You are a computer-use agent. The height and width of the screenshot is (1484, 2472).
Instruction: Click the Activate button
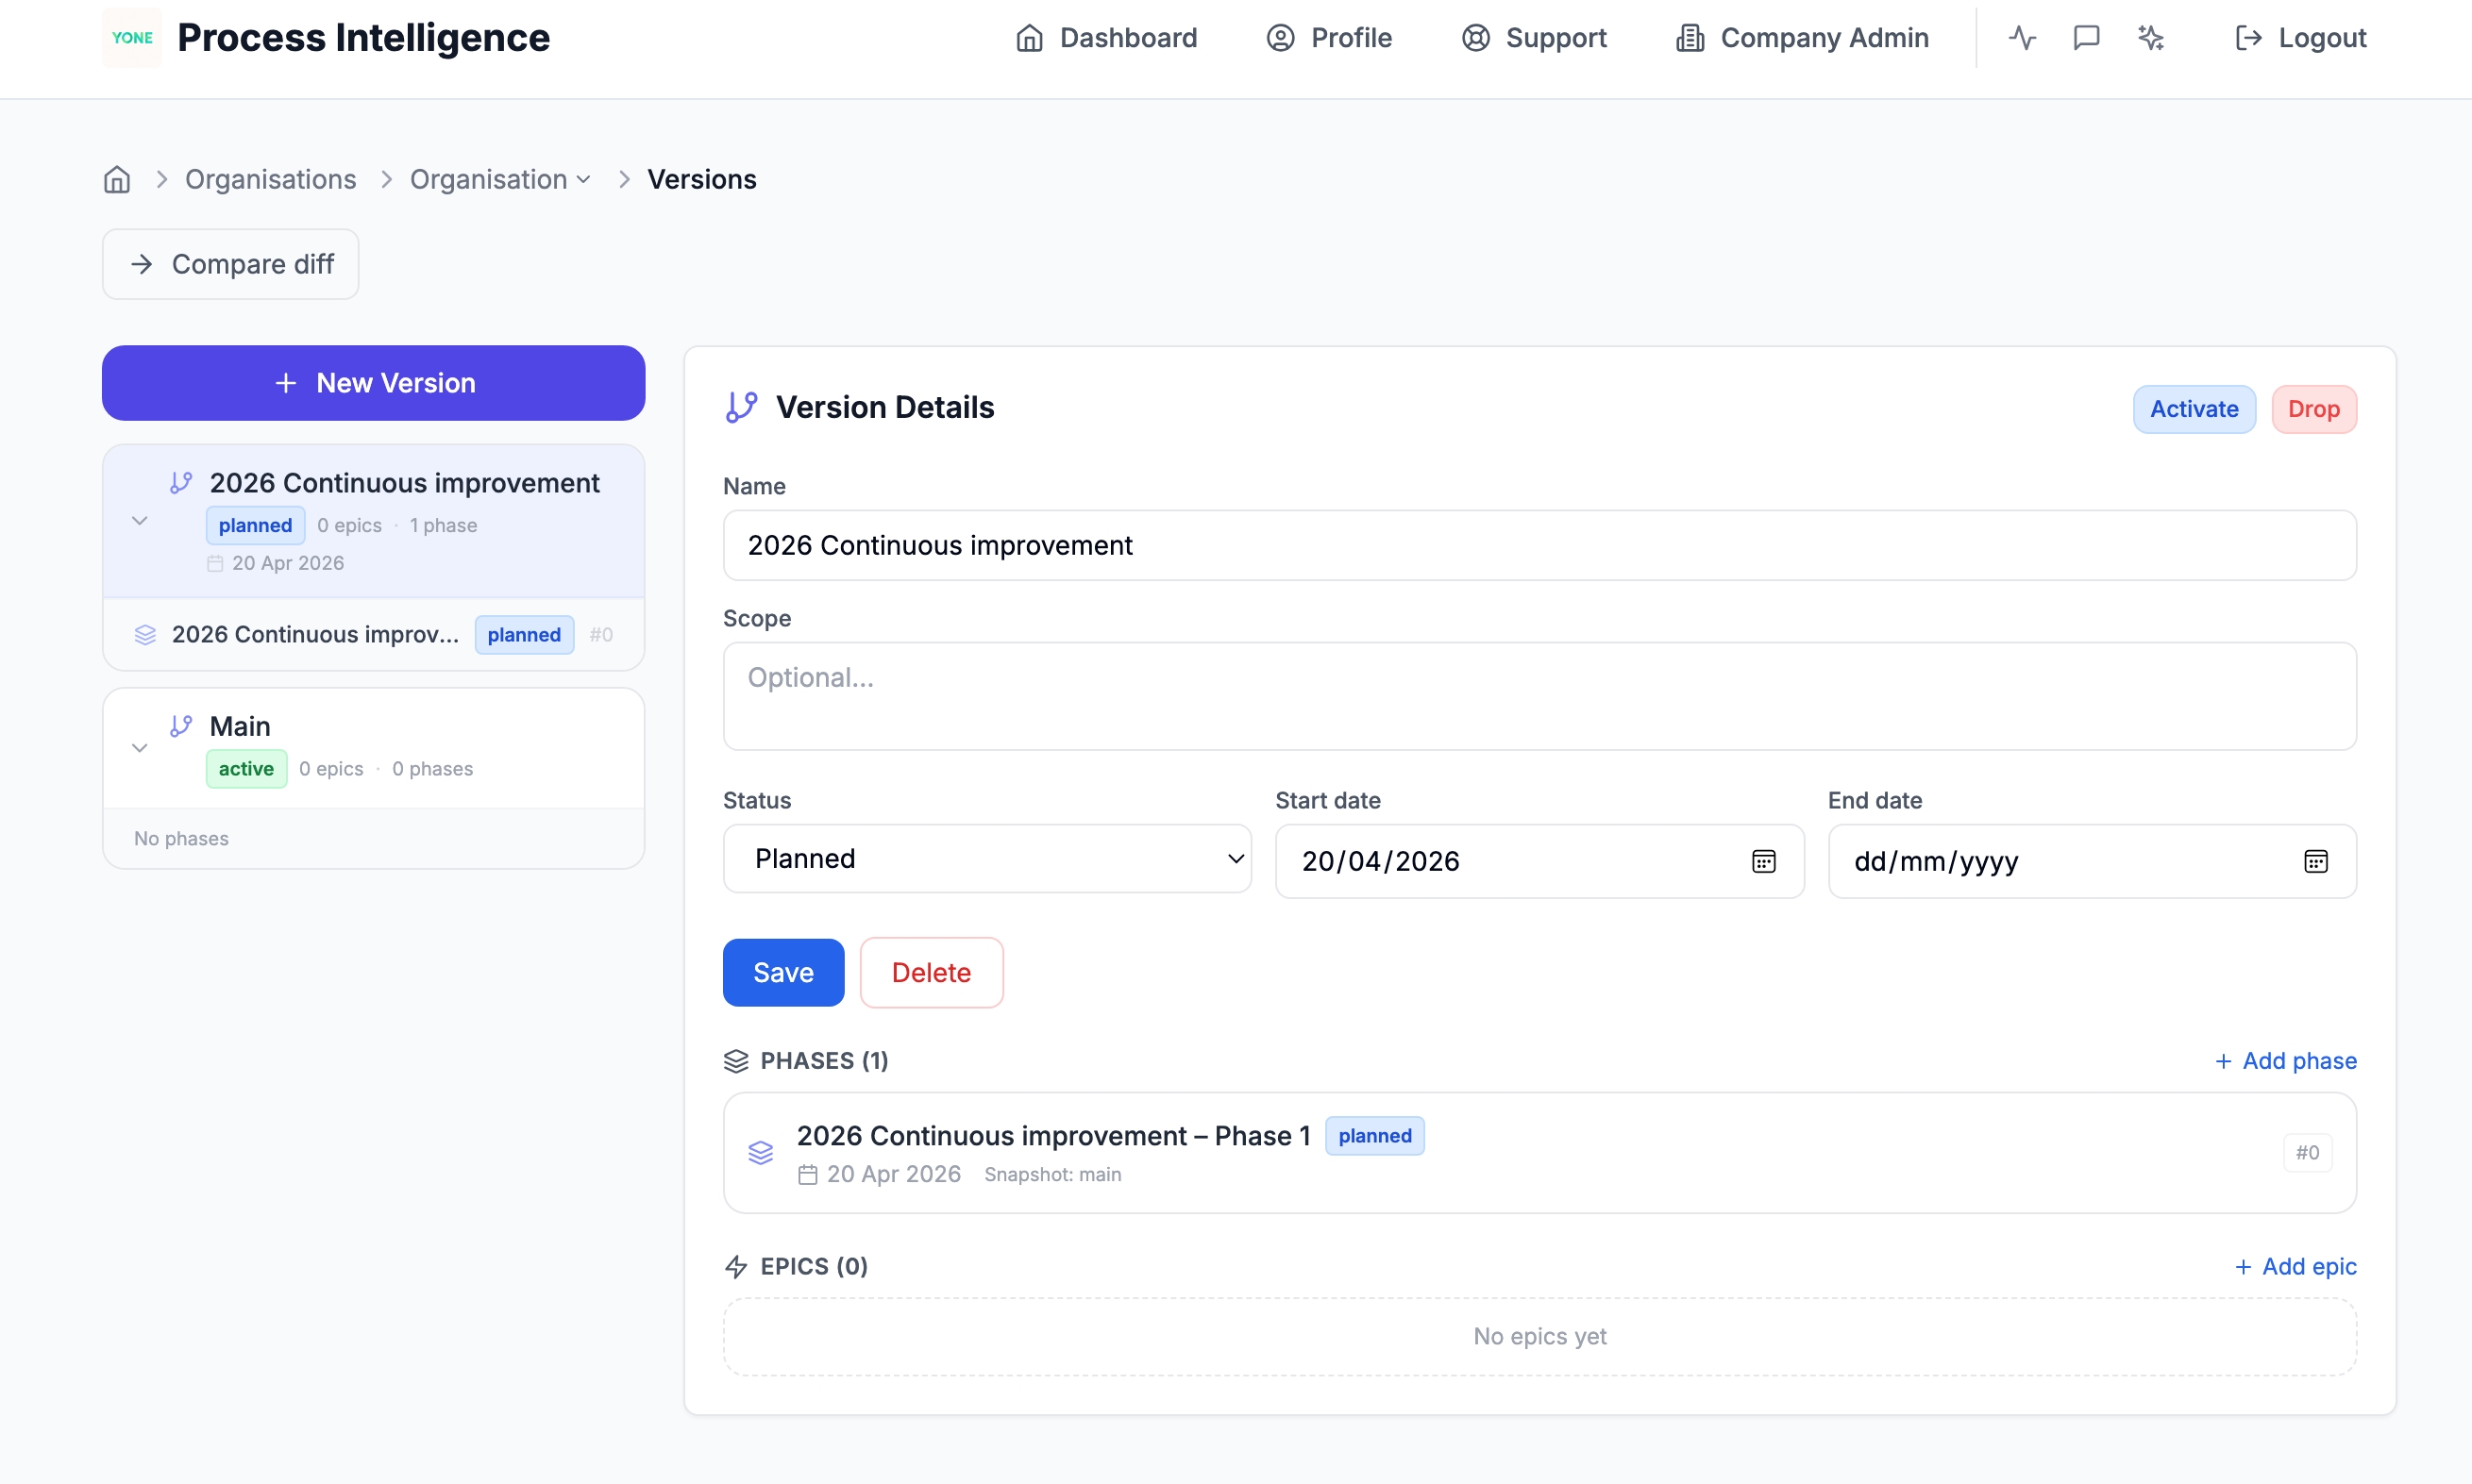(2194, 409)
